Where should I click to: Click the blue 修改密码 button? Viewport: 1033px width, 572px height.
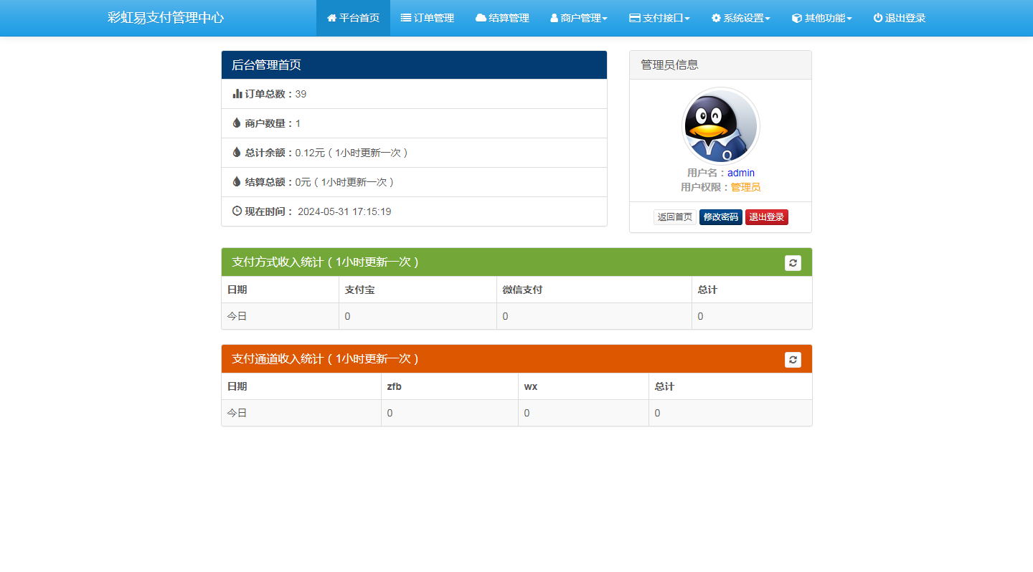721,217
